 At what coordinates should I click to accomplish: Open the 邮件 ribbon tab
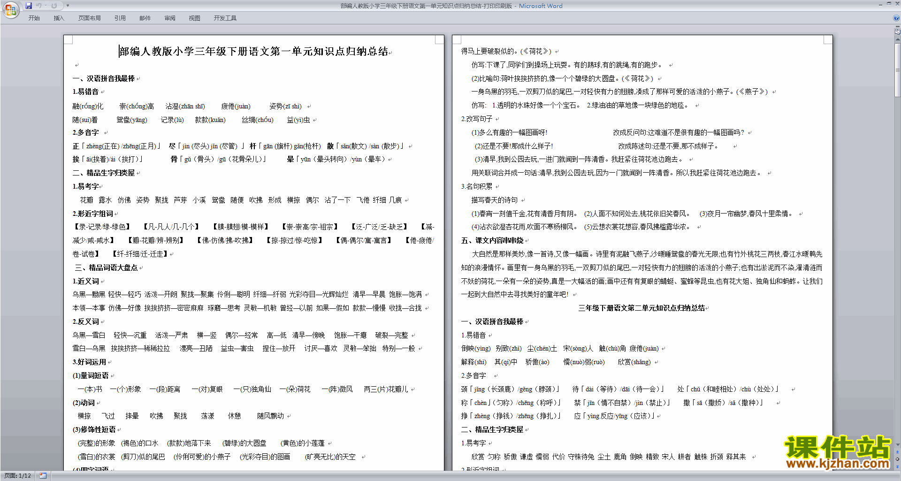click(145, 18)
